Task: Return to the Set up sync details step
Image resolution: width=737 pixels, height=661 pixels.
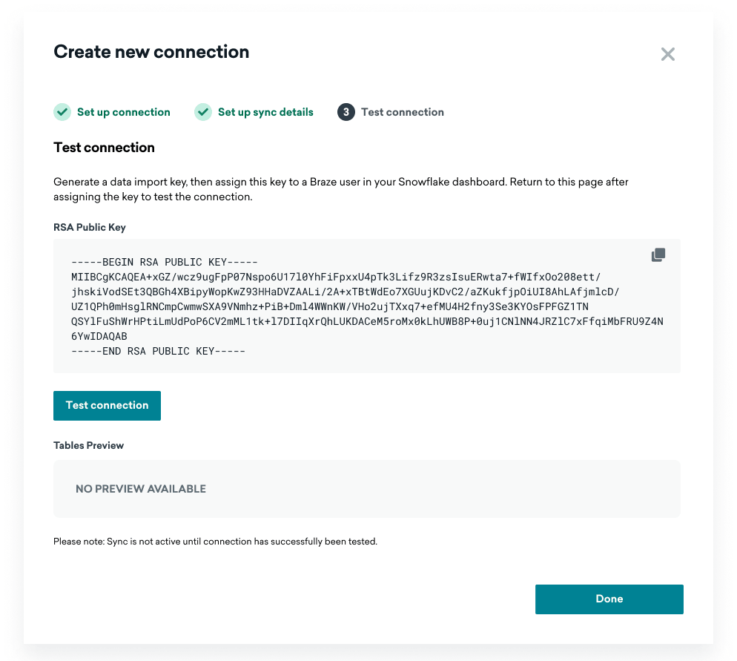Action: (x=265, y=112)
